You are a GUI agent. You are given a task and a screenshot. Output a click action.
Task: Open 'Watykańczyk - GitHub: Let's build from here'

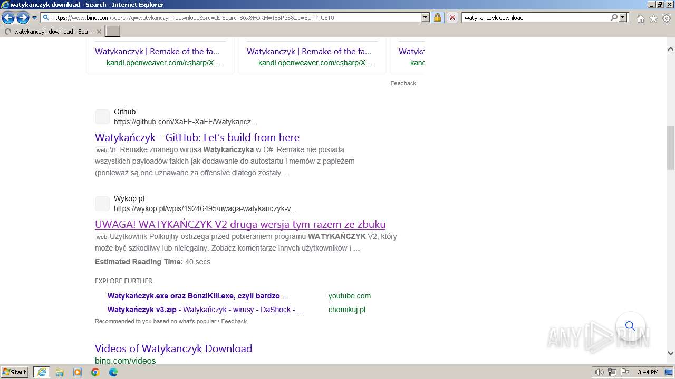[x=197, y=137]
